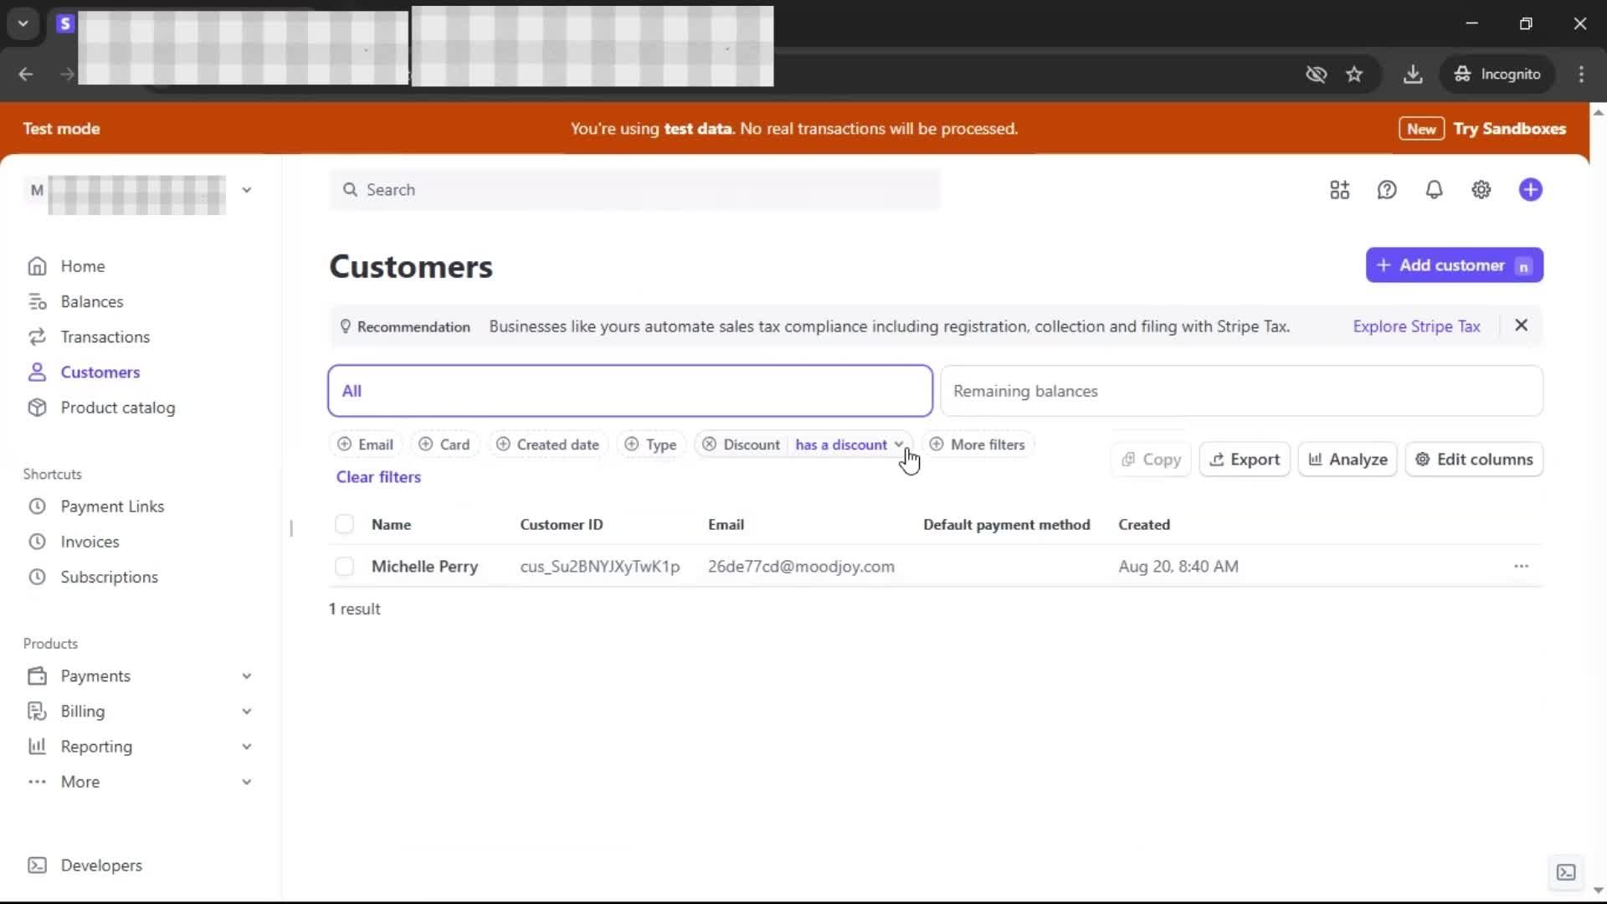Click the Incognito profile button
The image size is (1607, 904).
(x=1497, y=74)
